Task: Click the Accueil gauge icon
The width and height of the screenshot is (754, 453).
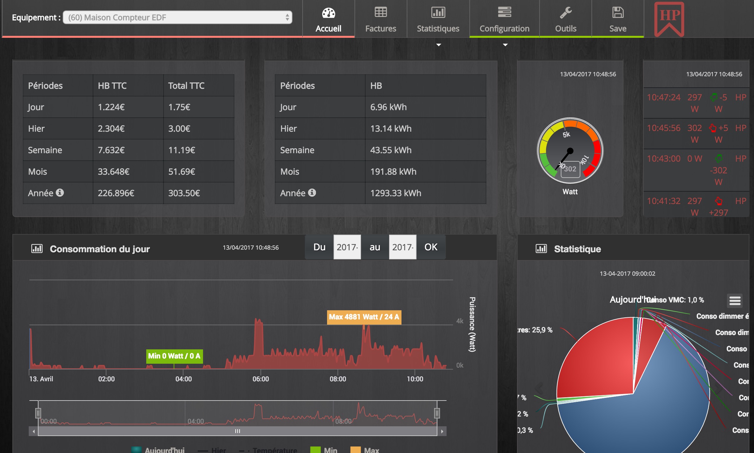Action: (x=328, y=13)
